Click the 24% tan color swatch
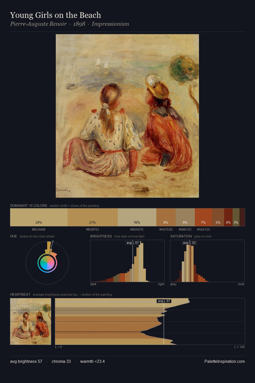The width and height of the screenshot is (255, 383). tap(39, 217)
